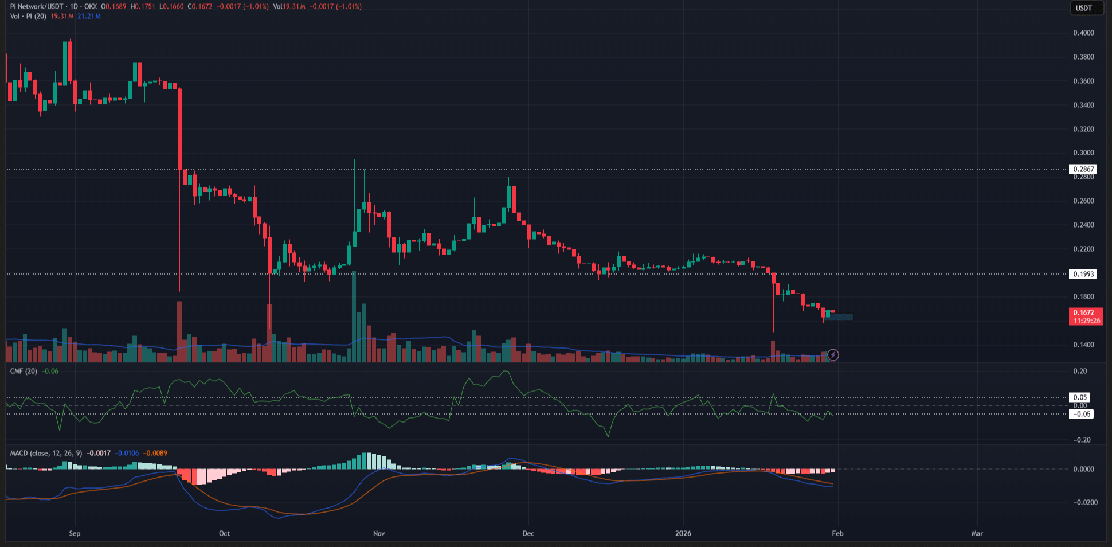Click the 0.3200 price axis label
Image resolution: width=1112 pixels, height=547 pixels.
(1083, 129)
